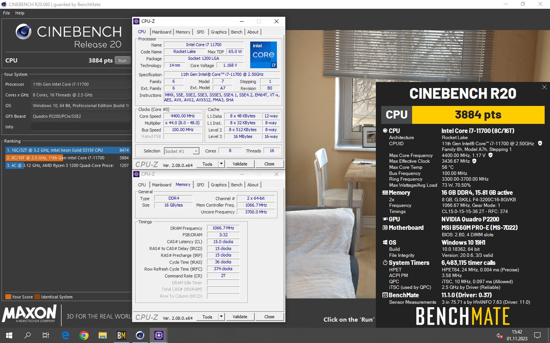
Task: Switch to Memory tab in upper CPU-Z window
Action: pos(183,32)
